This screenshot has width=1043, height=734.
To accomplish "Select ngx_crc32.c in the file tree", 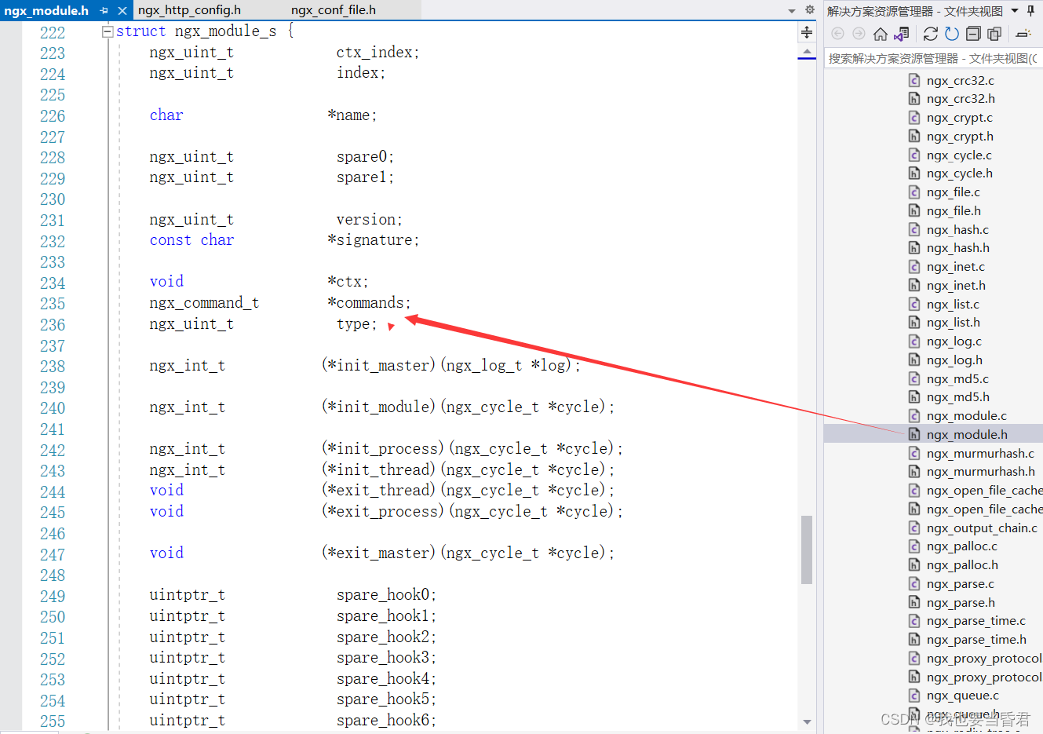I will click(x=960, y=80).
